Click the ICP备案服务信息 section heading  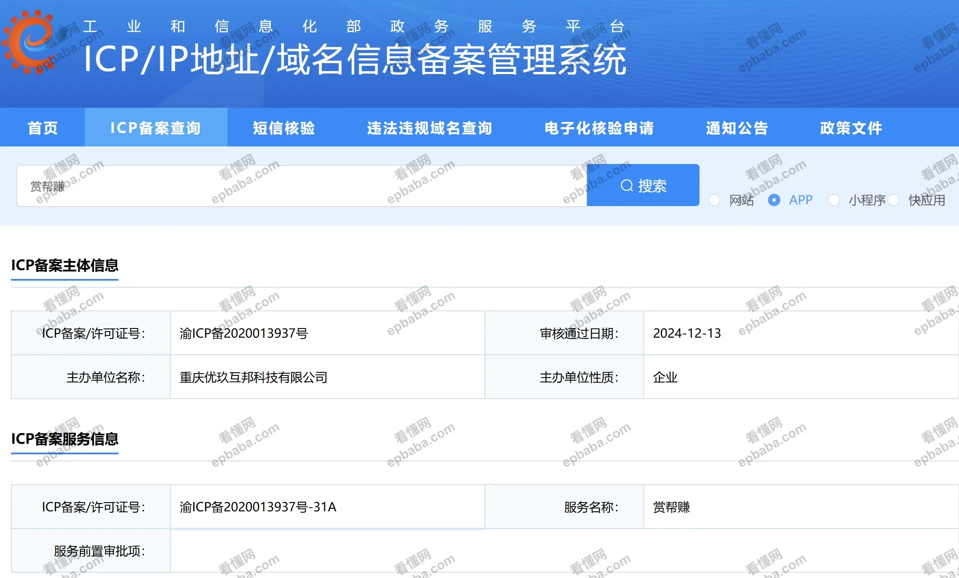pyautogui.click(x=65, y=439)
